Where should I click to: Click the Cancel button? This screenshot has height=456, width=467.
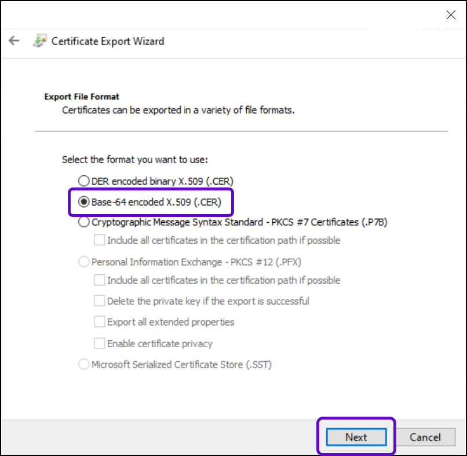tap(425, 437)
